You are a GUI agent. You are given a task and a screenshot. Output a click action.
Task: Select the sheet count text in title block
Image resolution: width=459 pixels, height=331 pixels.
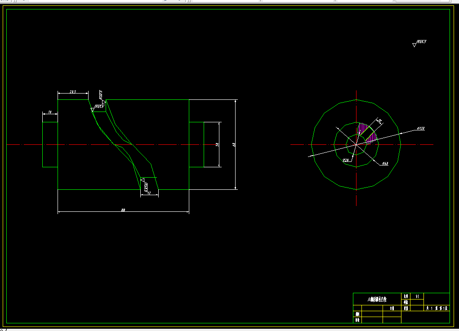437,308
